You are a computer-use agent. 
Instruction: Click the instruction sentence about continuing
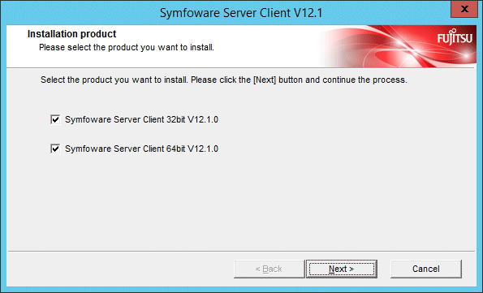click(223, 80)
